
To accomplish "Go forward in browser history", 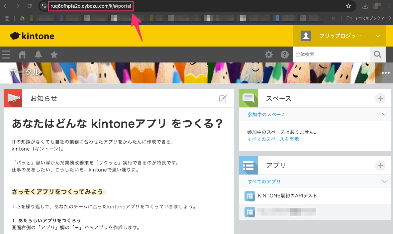I will click(18, 6).
